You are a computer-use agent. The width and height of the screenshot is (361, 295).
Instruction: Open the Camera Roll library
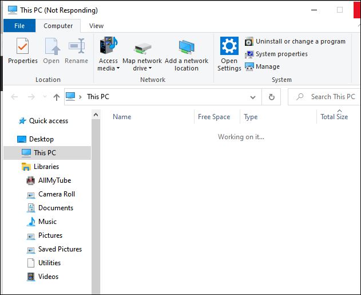pos(51,194)
